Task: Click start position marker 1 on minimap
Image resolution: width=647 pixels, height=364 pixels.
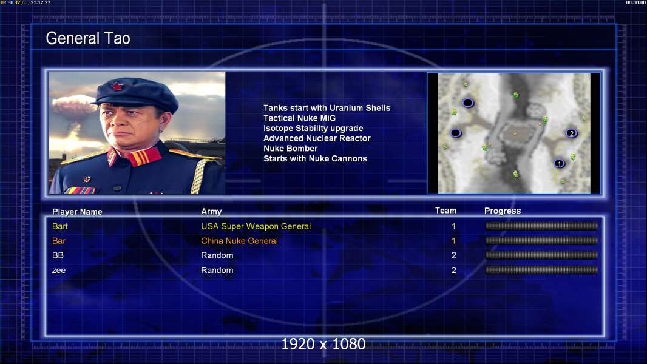Action: click(x=559, y=164)
